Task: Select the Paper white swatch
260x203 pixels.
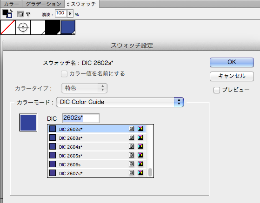Action: point(38,27)
